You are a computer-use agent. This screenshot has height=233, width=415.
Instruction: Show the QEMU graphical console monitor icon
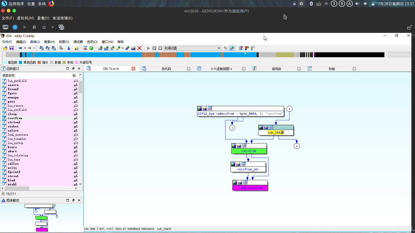(5, 27)
